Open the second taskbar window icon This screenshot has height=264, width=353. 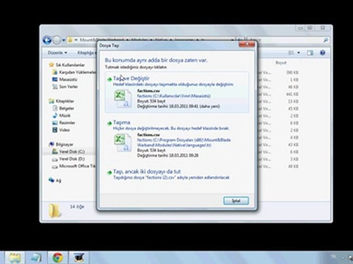(x=36, y=258)
